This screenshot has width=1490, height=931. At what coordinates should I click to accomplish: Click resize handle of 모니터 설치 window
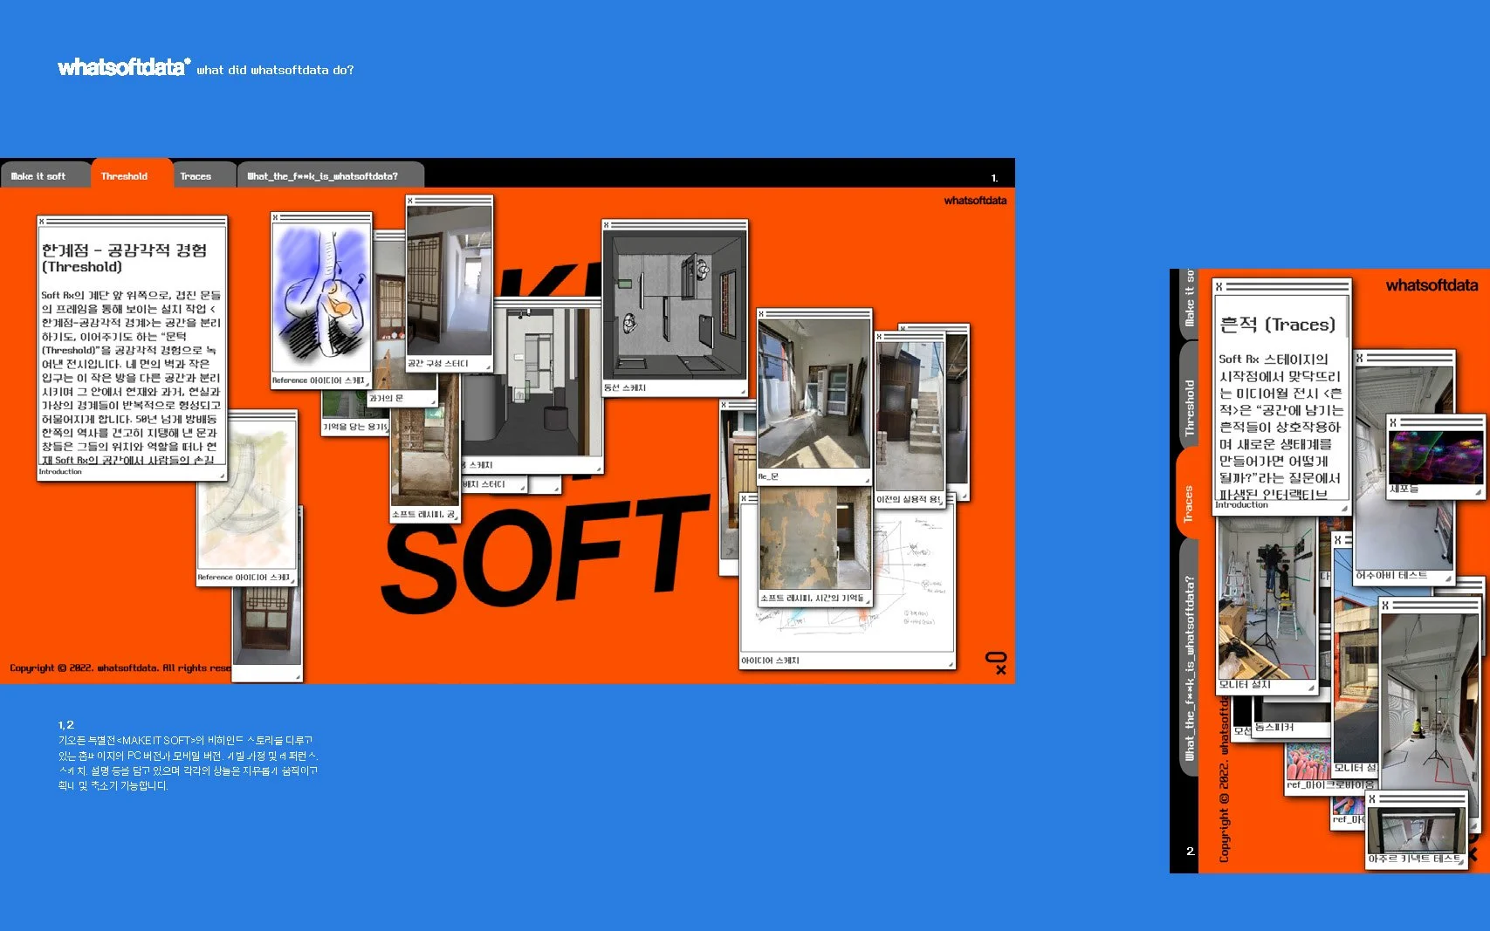pyautogui.click(x=1311, y=688)
